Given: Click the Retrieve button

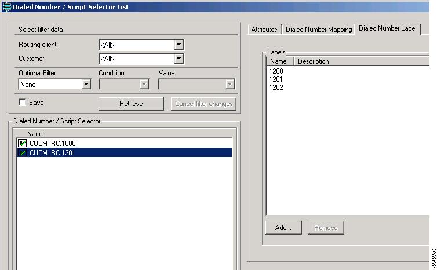Looking at the screenshot, I should (131, 104).
